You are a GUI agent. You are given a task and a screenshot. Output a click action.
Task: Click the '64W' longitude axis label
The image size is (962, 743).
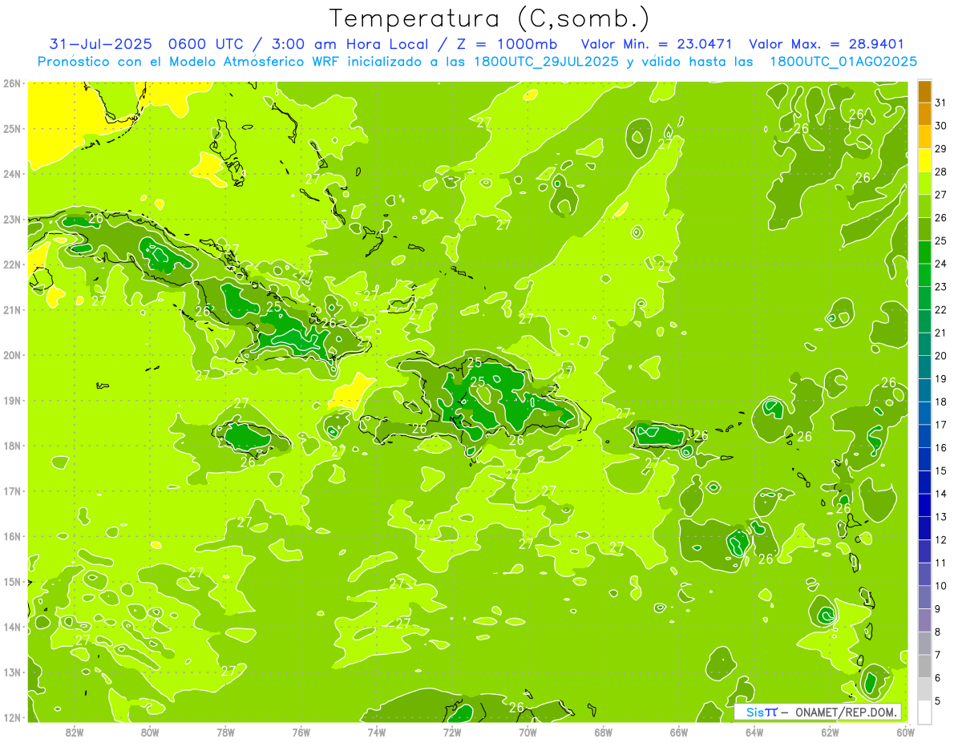tap(754, 732)
